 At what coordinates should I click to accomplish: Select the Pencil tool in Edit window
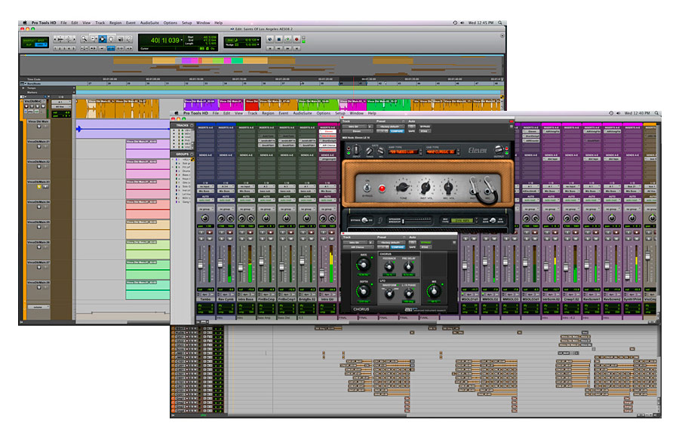tap(128, 39)
